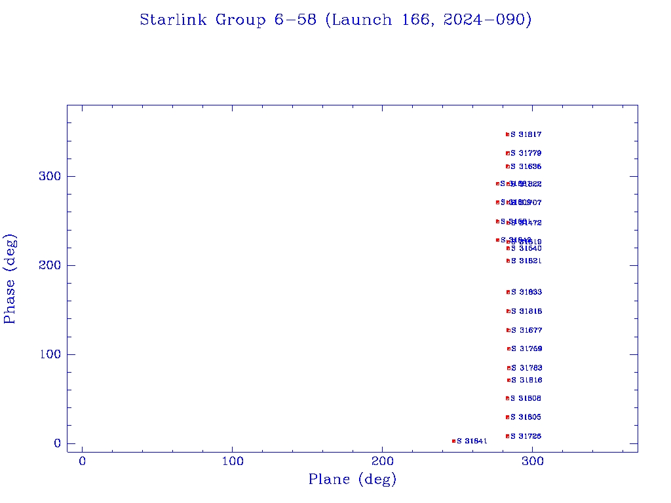Viewport: 671px width, 503px height.
Task: Click the "S 31821" satellite label
Action: (526, 261)
